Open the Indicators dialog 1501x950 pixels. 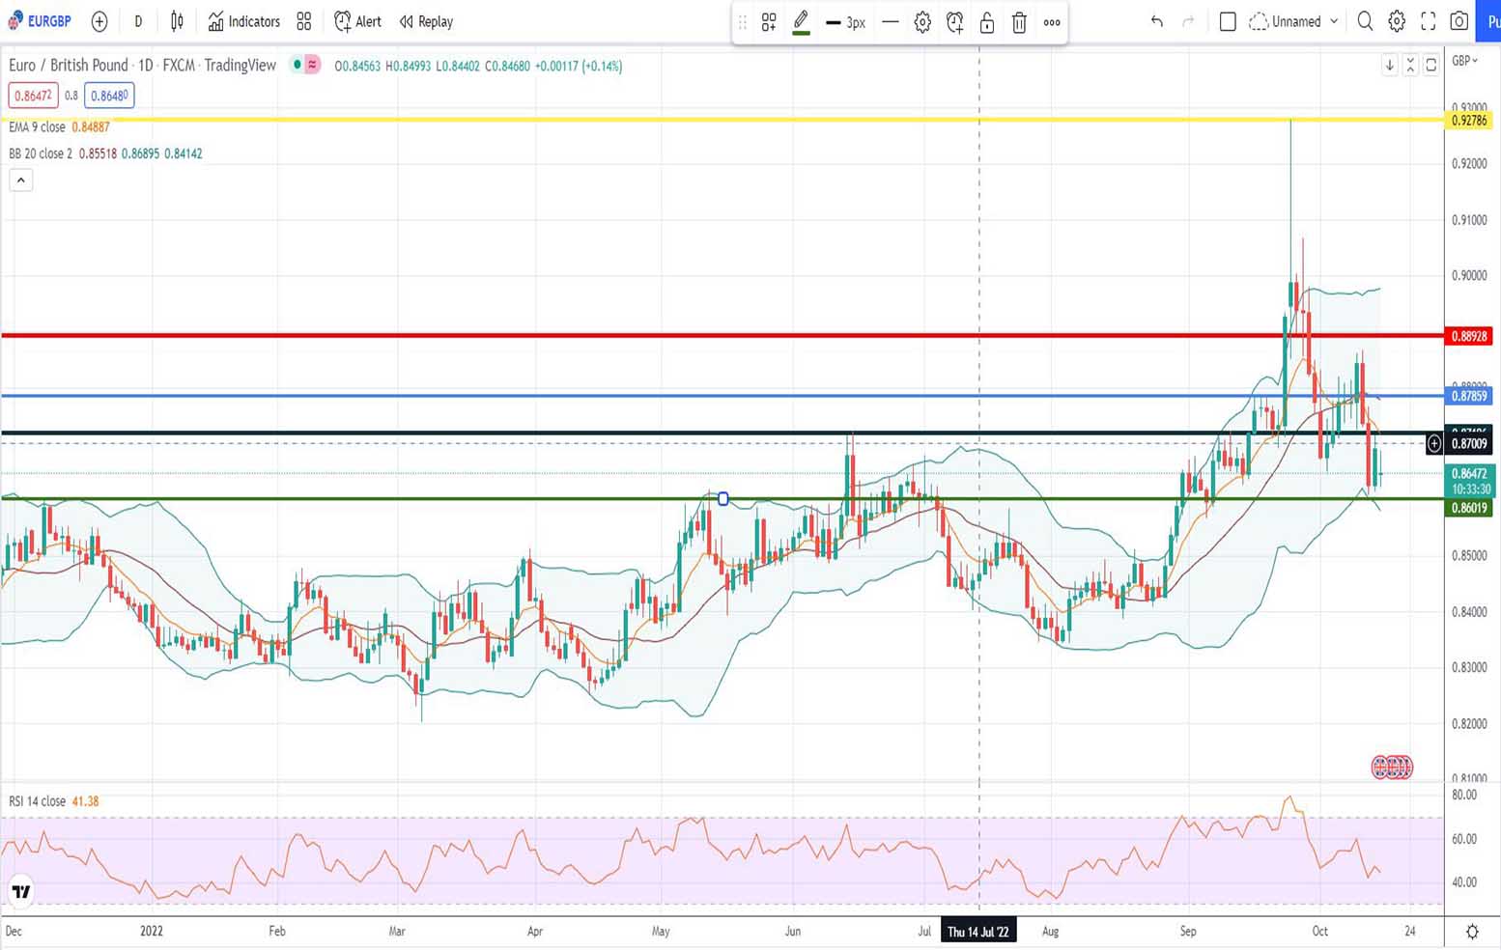[x=243, y=21]
